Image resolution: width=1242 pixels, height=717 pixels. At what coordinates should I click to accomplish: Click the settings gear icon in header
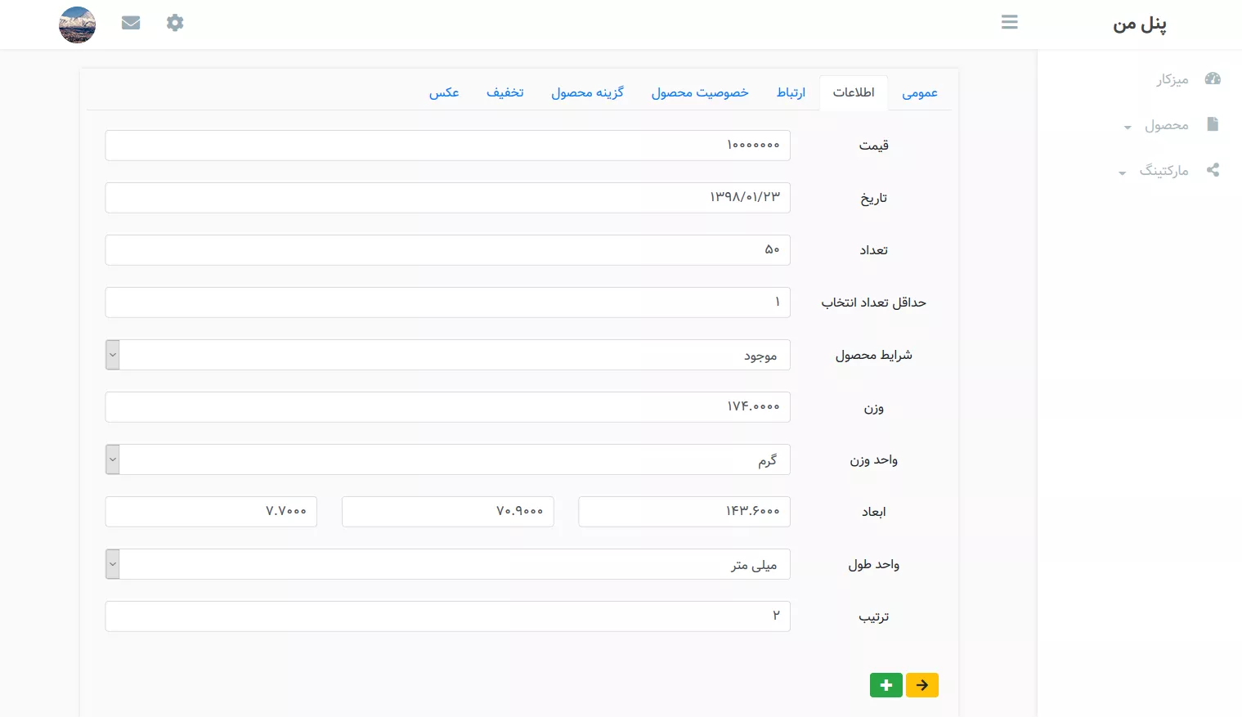point(175,23)
